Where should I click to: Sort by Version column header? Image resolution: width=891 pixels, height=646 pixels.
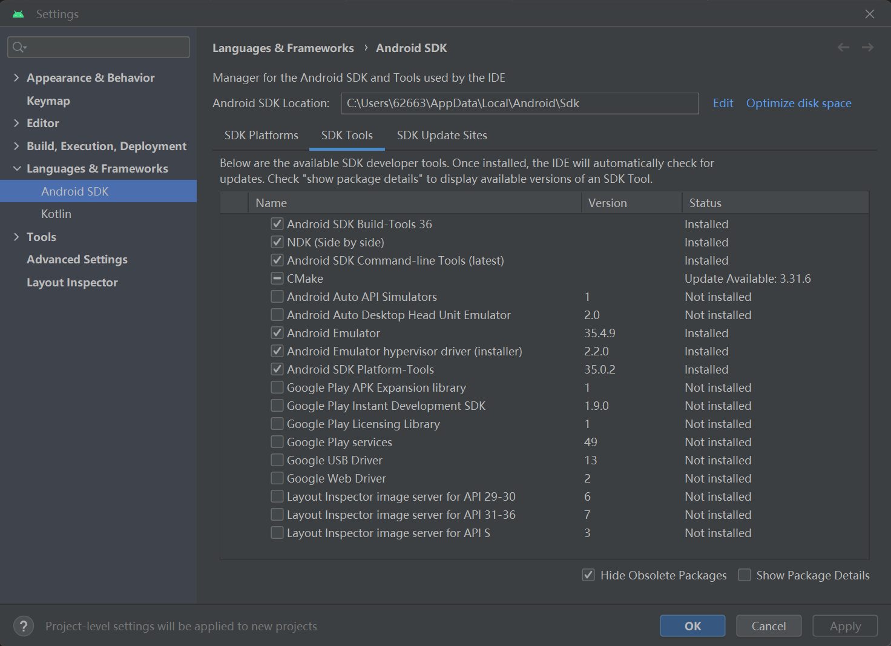click(x=631, y=203)
